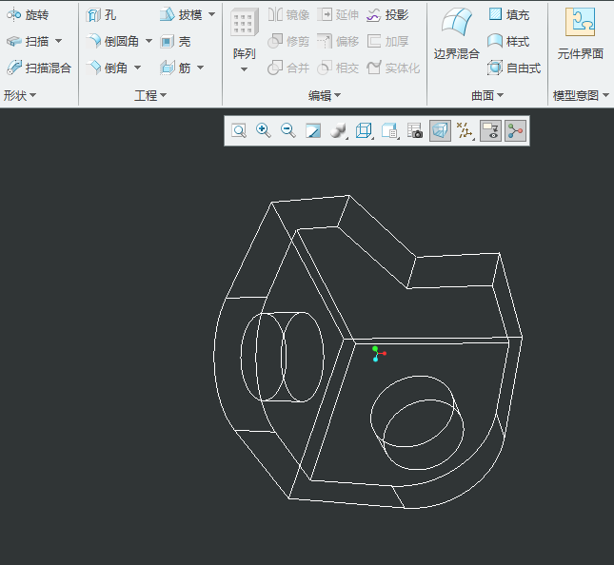Viewport: 614px width, 565px height.
Task: Expand the 阵列 pattern dropdown arrow
Action: (x=244, y=69)
